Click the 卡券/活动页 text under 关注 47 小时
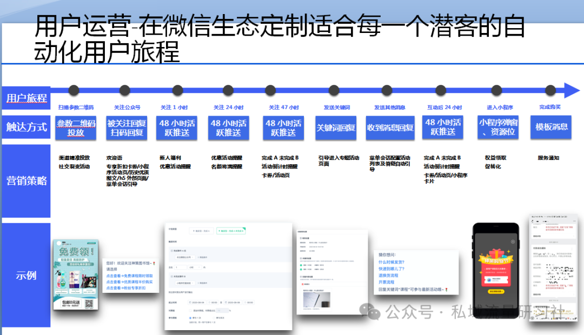This screenshot has width=584, height=335. coord(276,175)
